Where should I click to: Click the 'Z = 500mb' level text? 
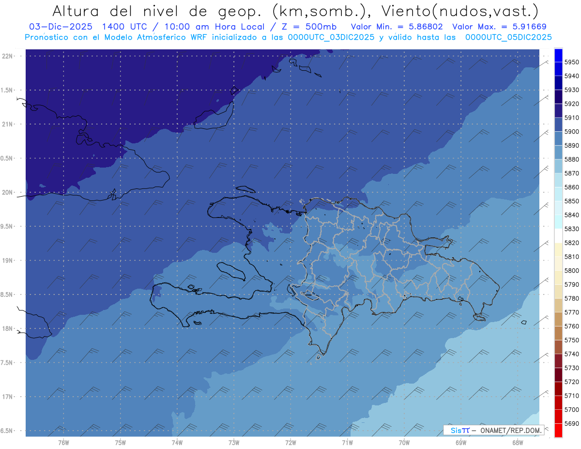point(307,27)
